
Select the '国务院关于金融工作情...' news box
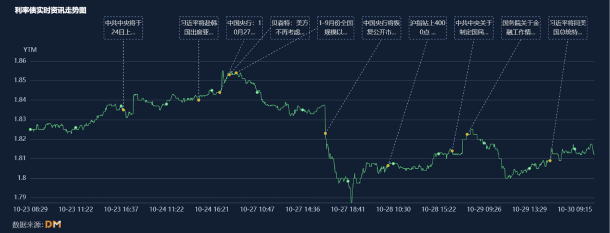[520, 28]
